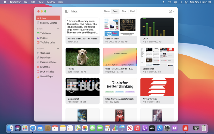
Task: Open FaceTime from the Dock
Action: (x=100, y=128)
